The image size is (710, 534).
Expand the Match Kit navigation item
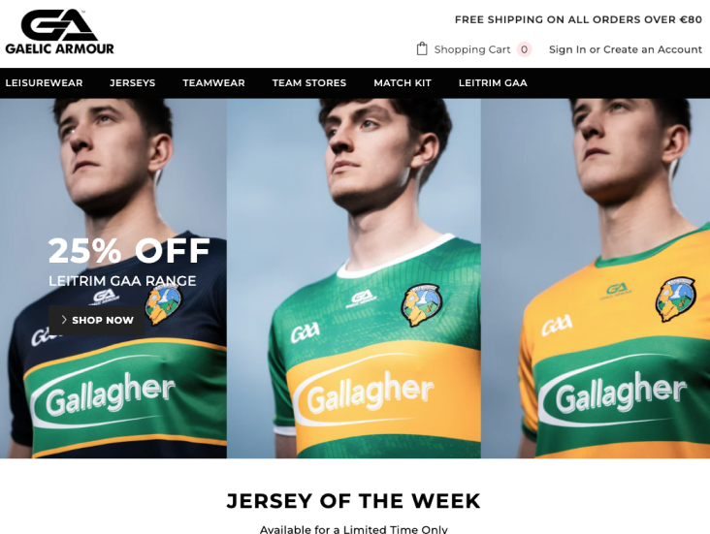pyautogui.click(x=403, y=82)
